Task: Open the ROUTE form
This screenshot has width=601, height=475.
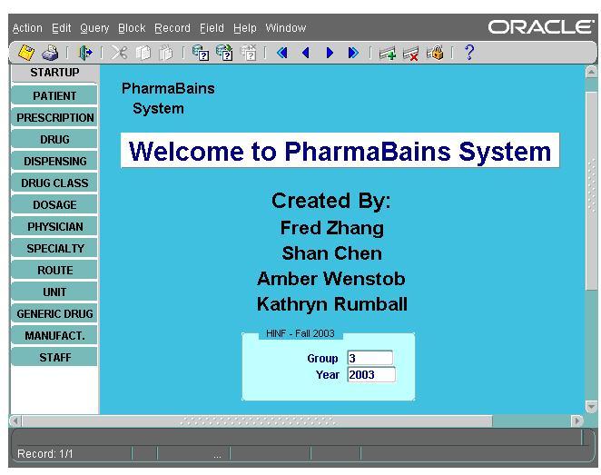Action: coord(54,271)
